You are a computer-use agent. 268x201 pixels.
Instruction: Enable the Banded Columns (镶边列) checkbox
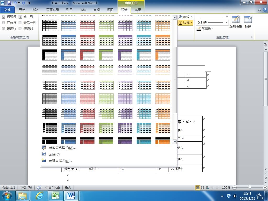(x=20, y=28)
